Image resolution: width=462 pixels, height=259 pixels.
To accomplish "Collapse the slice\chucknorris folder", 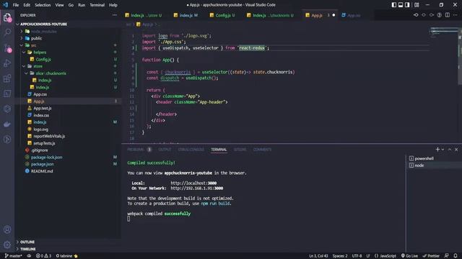I will [x=51, y=73].
